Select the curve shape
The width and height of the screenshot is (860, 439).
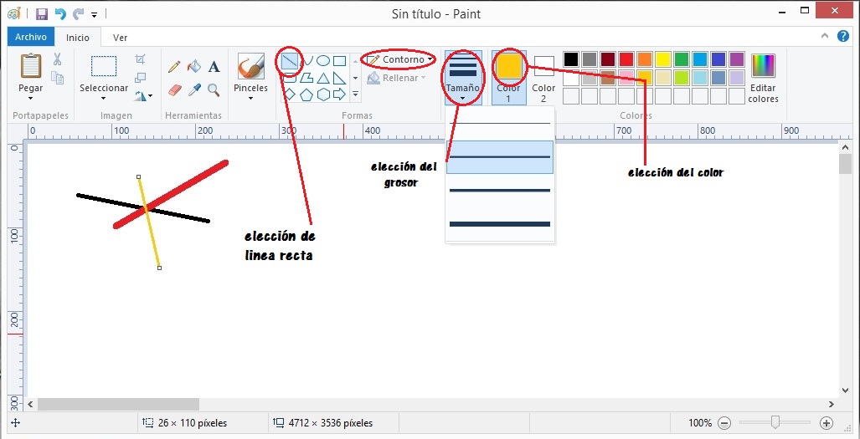point(308,61)
